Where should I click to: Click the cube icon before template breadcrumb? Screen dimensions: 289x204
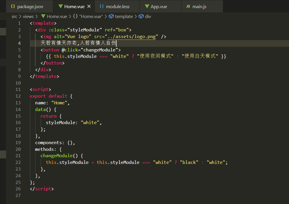point(111,16)
